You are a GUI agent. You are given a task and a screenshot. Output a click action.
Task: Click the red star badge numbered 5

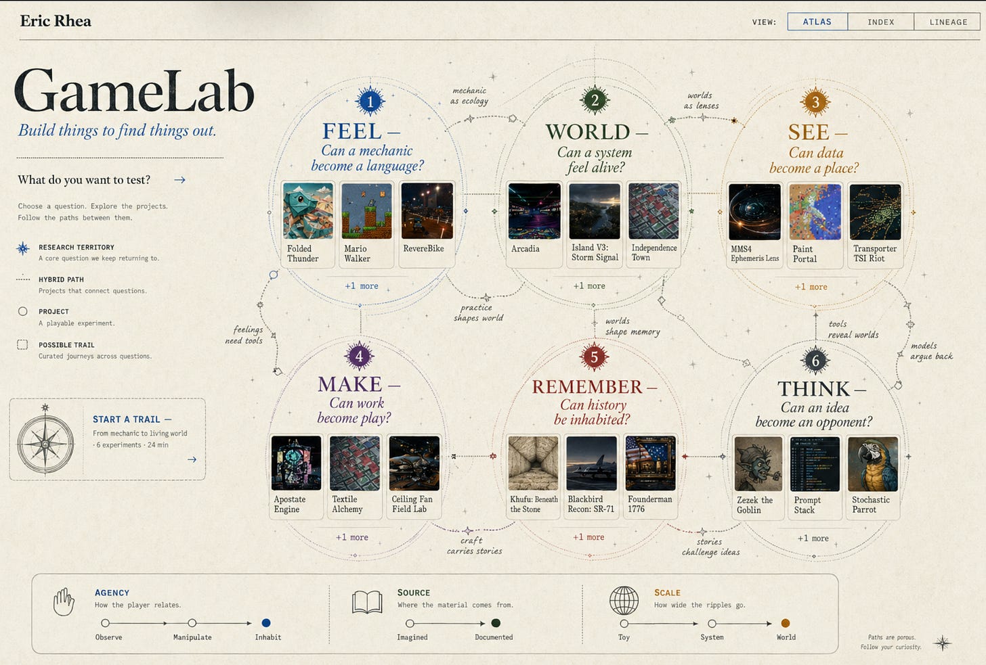(x=594, y=357)
